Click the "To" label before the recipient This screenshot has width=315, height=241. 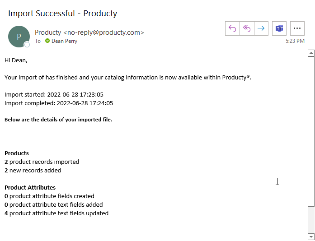38,41
